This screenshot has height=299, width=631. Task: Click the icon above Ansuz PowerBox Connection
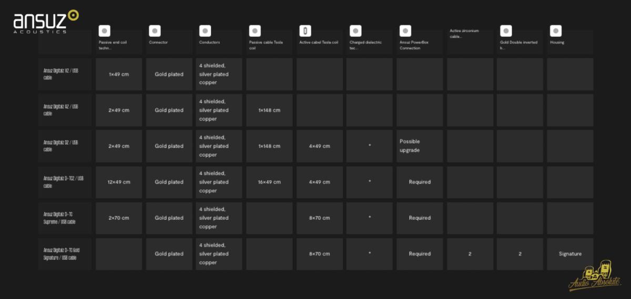point(405,31)
